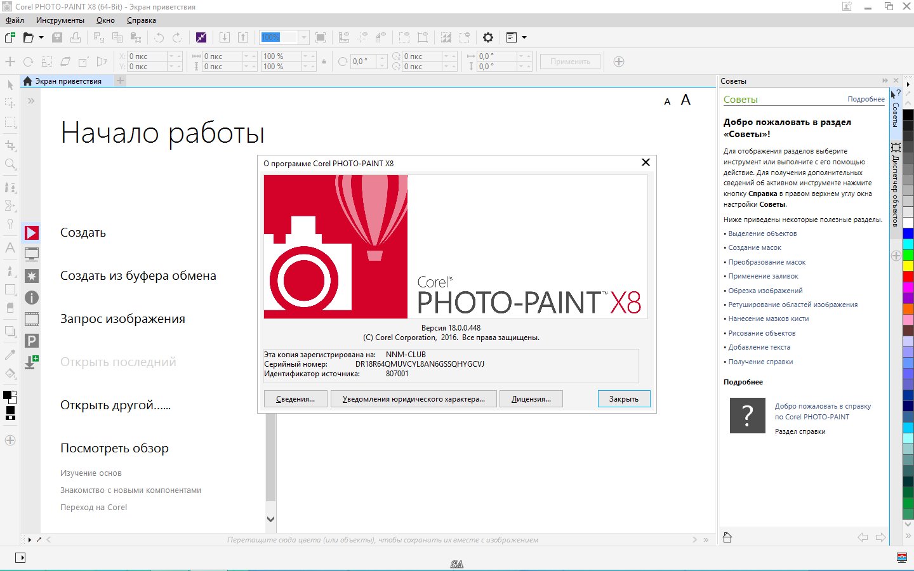Open the Инструменты menu
This screenshot has width=914, height=571.
60,20
